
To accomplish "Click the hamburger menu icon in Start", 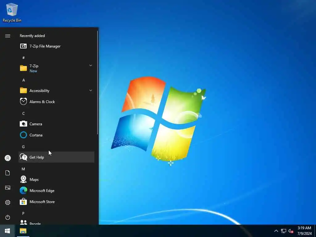I will click(8, 36).
